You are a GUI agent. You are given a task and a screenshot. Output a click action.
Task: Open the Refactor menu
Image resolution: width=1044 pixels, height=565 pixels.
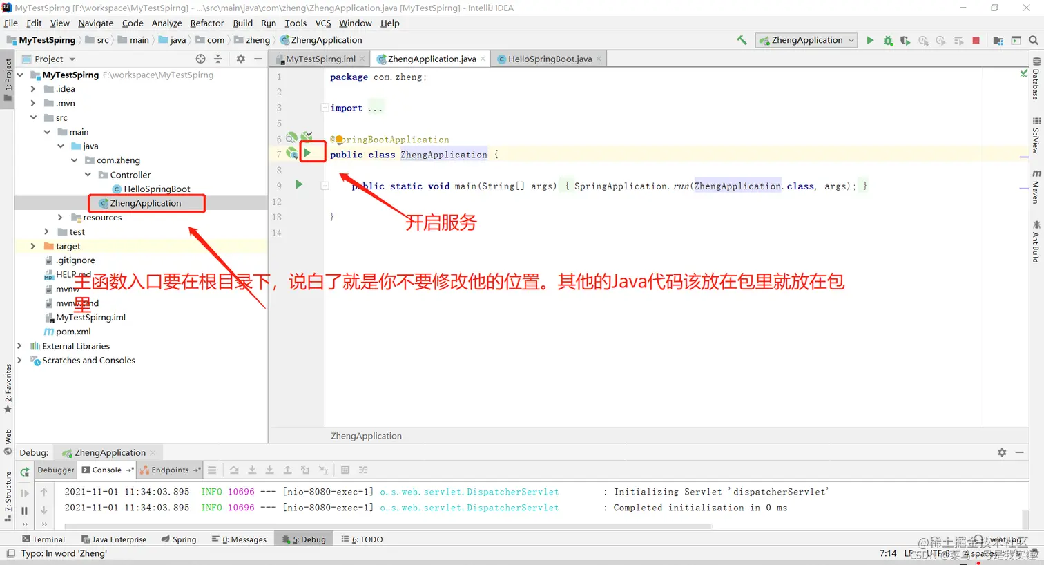coord(207,23)
